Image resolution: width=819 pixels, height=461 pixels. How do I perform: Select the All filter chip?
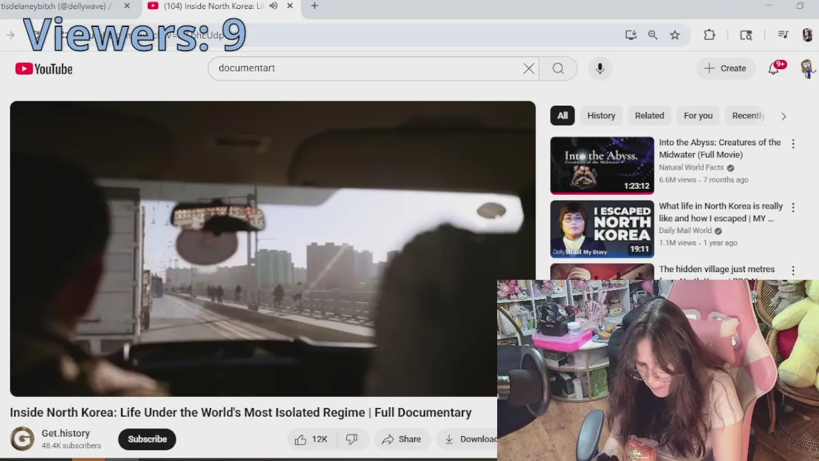coord(562,116)
